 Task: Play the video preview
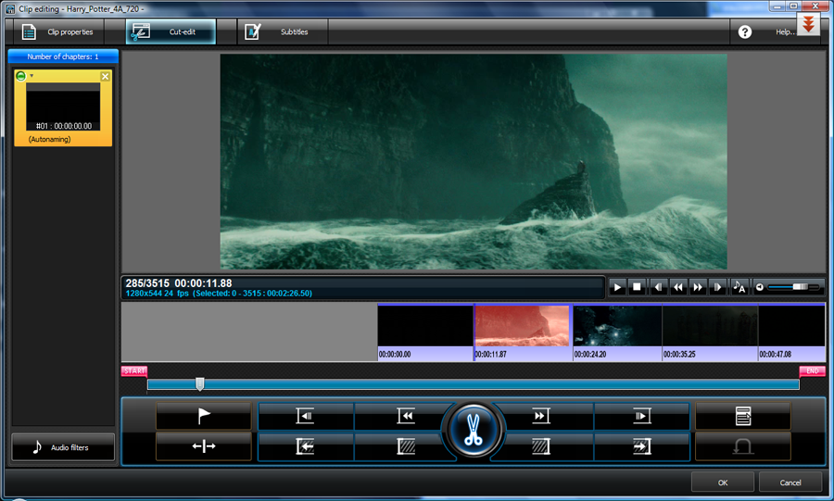(617, 287)
